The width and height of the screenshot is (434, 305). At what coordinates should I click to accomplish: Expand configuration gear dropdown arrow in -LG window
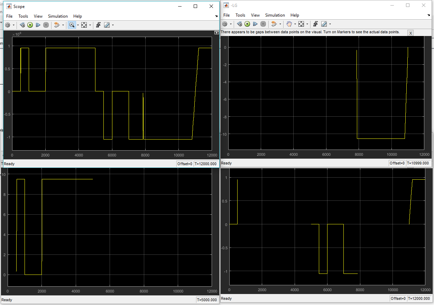point(231,24)
